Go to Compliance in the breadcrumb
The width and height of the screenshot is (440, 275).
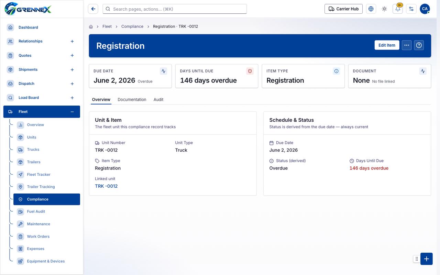coord(132,26)
